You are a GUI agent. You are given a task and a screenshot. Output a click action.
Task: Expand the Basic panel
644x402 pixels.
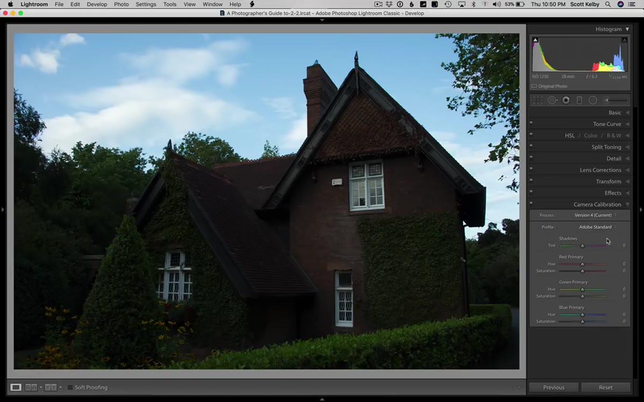(x=627, y=113)
